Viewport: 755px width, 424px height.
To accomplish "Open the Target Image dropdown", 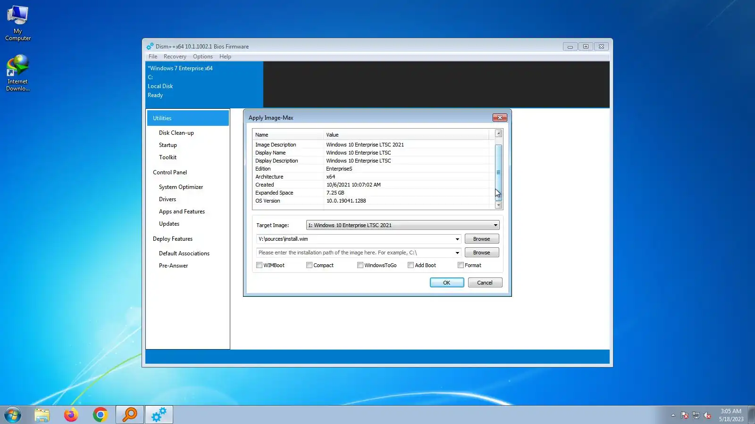I will click(x=403, y=225).
